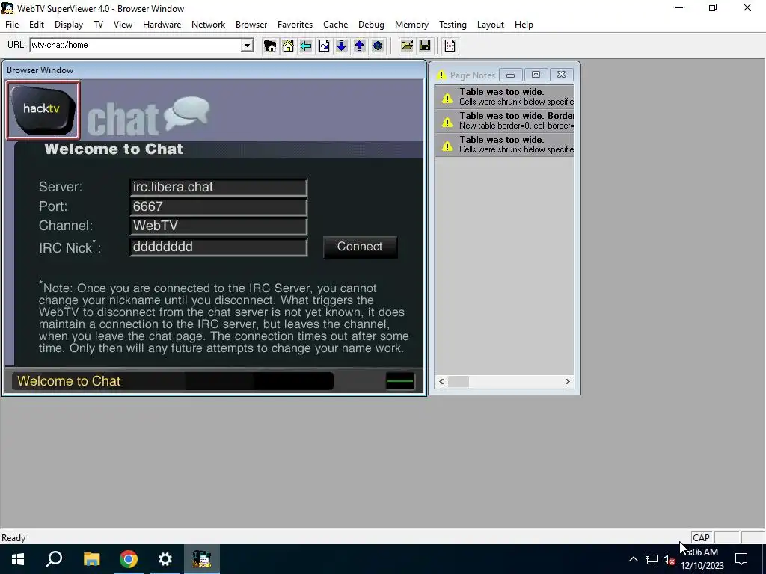Click the taskbar clock 12/10/2023
The width and height of the screenshot is (766, 574).
[x=702, y=559]
